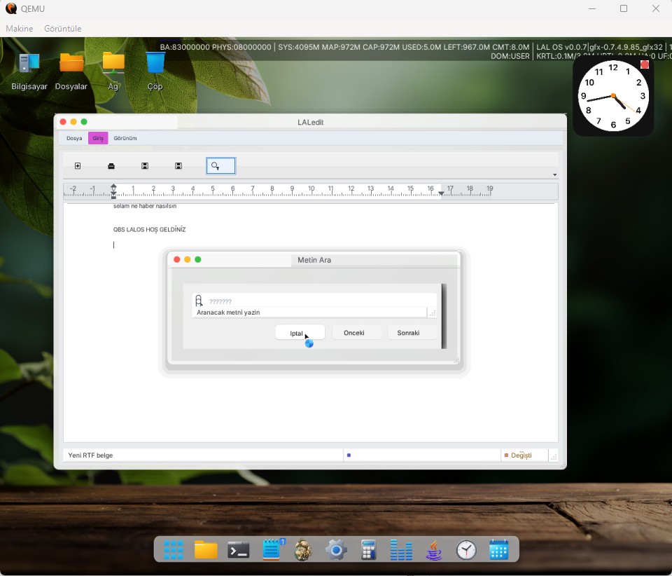672x576 pixels.
Task: Click the right margin marker on the ruler
Action: click(x=441, y=193)
